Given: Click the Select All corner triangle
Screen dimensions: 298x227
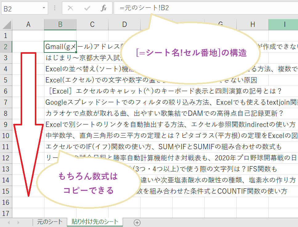Looking at the screenshot, I should 7,25.
